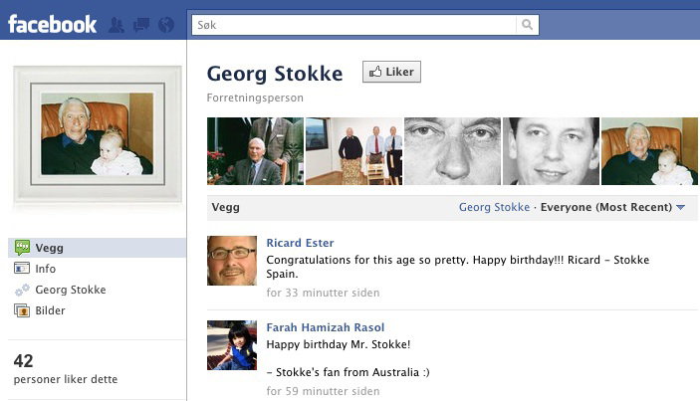The height and width of the screenshot is (401, 700).
Task: Open notifications globe icon in header
Action: [x=166, y=25]
